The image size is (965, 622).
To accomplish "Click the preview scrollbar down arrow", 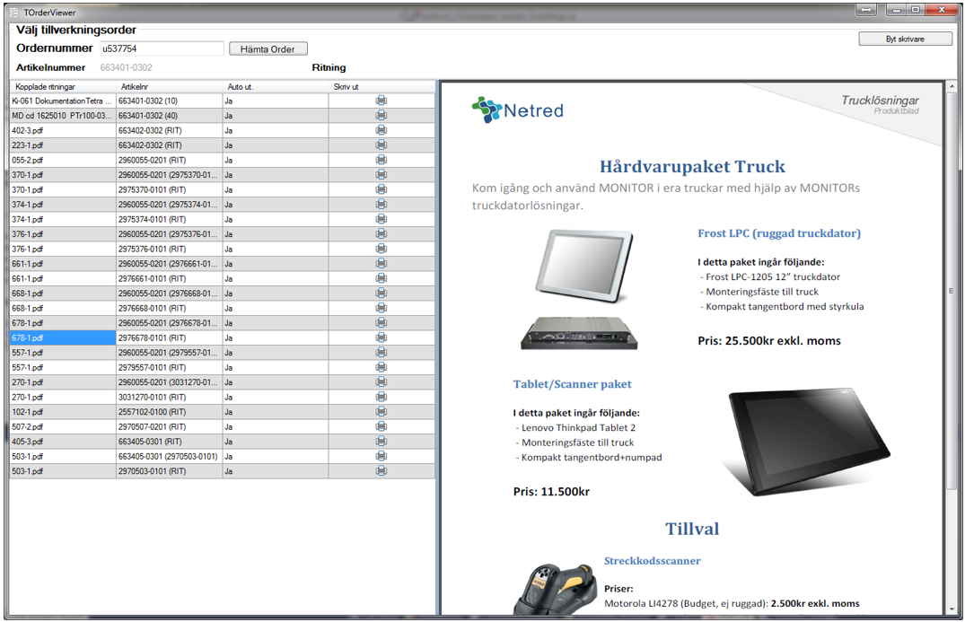I will point(952,609).
